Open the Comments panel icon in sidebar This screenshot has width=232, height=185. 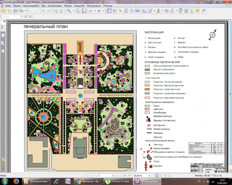pyautogui.click(x=3, y=160)
